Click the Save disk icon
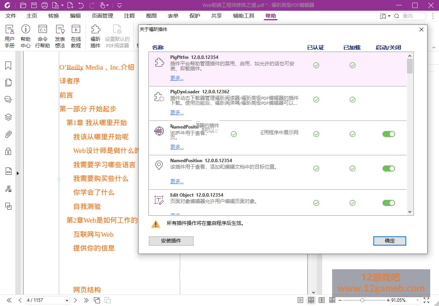Viewport: 439px width, 306px height. (34, 5)
